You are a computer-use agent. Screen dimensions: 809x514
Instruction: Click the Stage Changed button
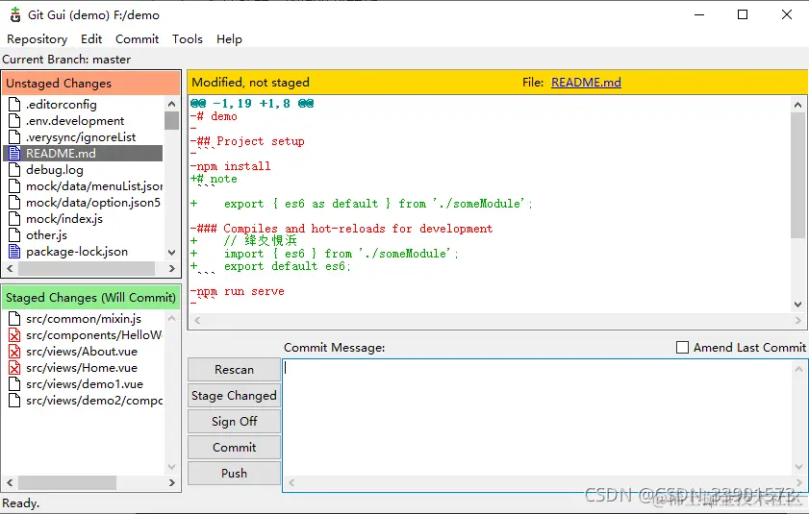pyautogui.click(x=235, y=396)
